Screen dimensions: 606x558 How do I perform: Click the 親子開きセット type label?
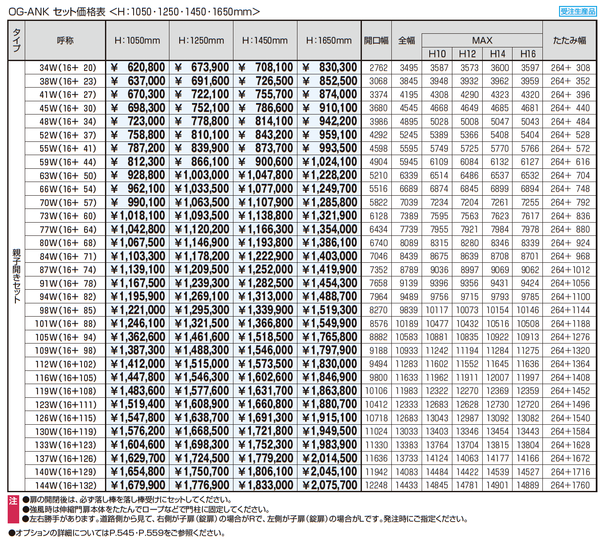point(17,276)
